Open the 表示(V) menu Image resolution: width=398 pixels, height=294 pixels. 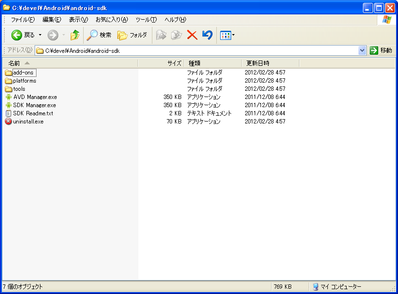click(x=78, y=20)
